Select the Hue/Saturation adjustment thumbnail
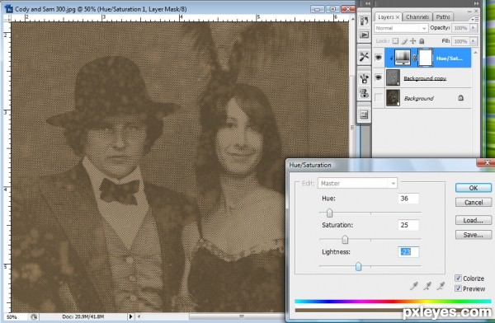Viewport: 495px width, 323px height. pos(403,58)
